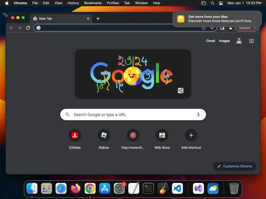Select the New Tab tab
Screen dimensions: 266x199
(61, 19)
